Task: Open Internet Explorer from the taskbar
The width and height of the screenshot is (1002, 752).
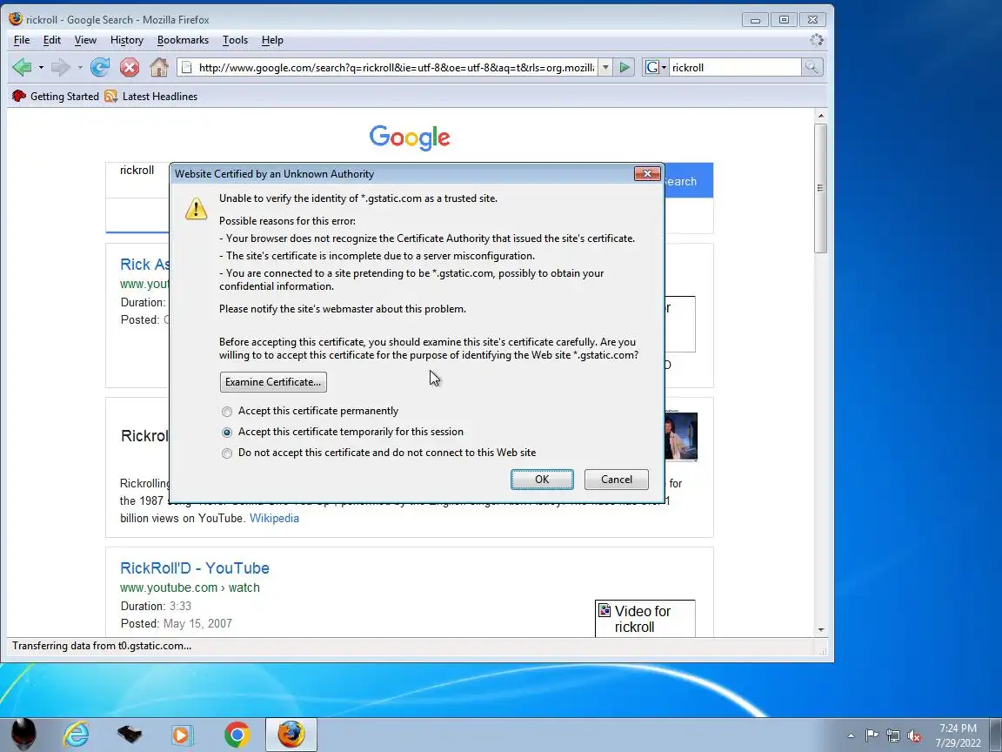Action: pyautogui.click(x=76, y=735)
